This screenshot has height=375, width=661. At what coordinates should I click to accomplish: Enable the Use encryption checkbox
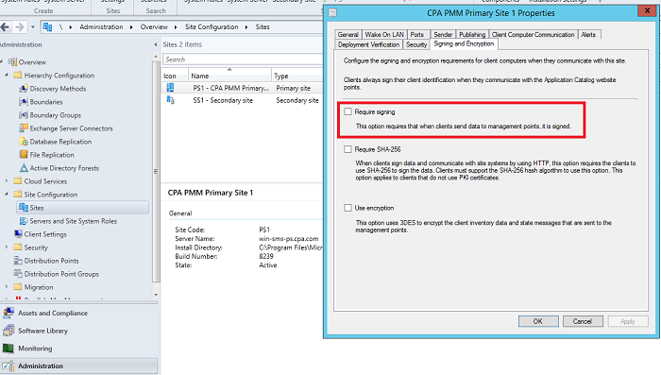tap(347, 208)
